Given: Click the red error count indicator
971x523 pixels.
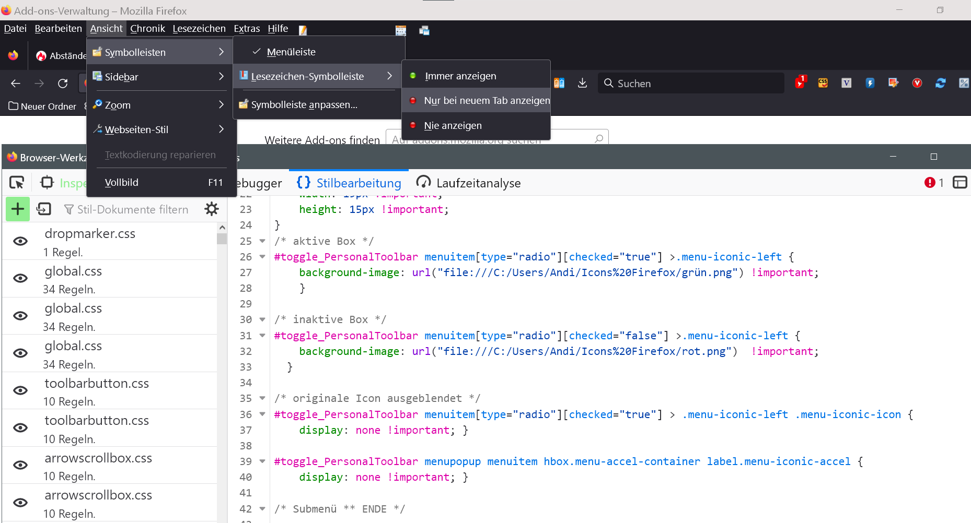Looking at the screenshot, I should click(x=933, y=183).
